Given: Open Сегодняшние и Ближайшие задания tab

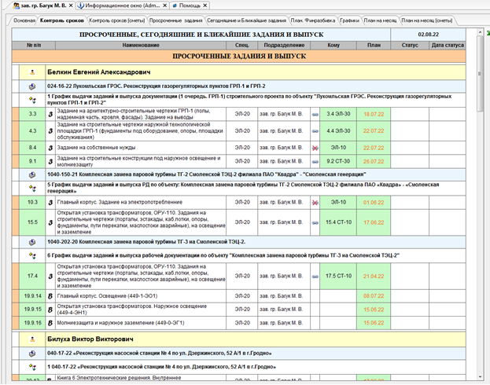Looking at the screenshot, I should 246,20.
